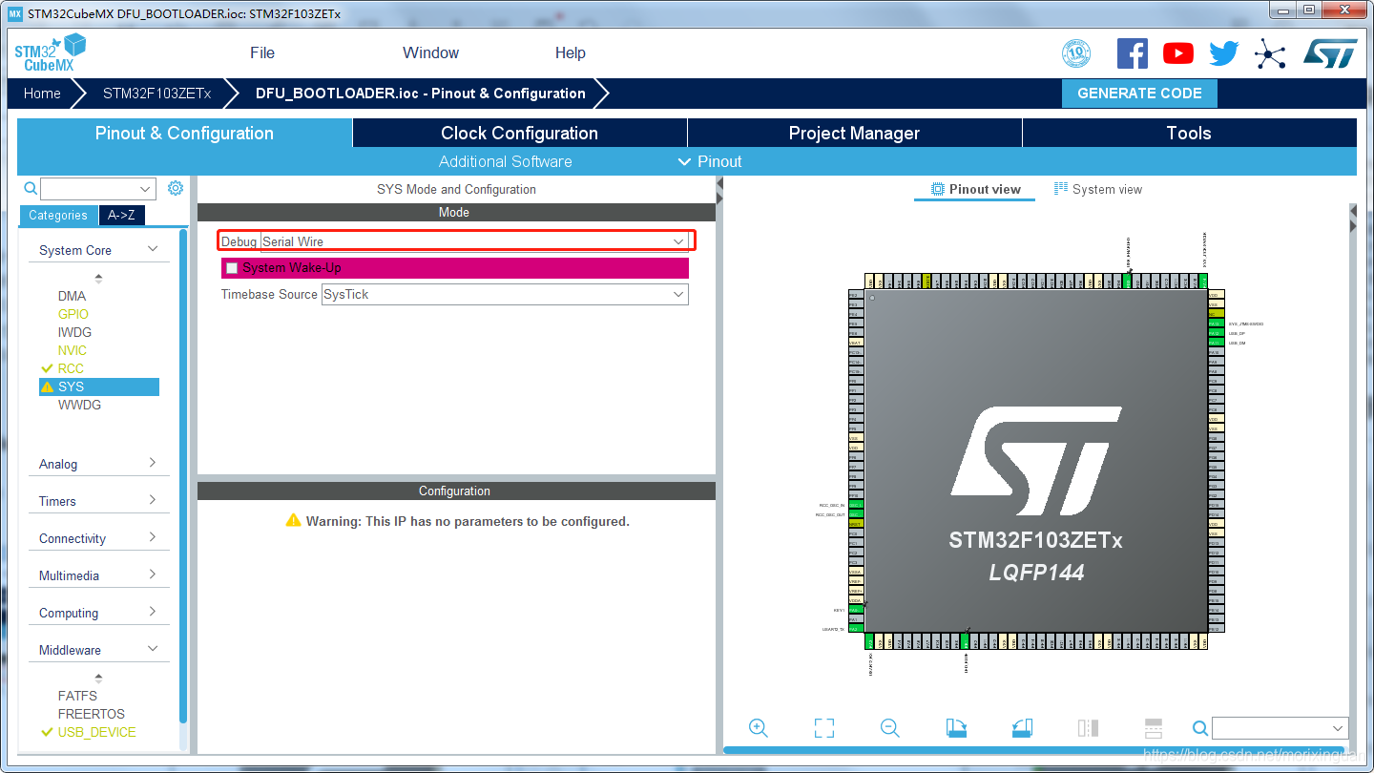Viewport: 1374px width, 773px height.
Task: Click the STM32F103ZETx breadcrumb
Action: [156, 94]
